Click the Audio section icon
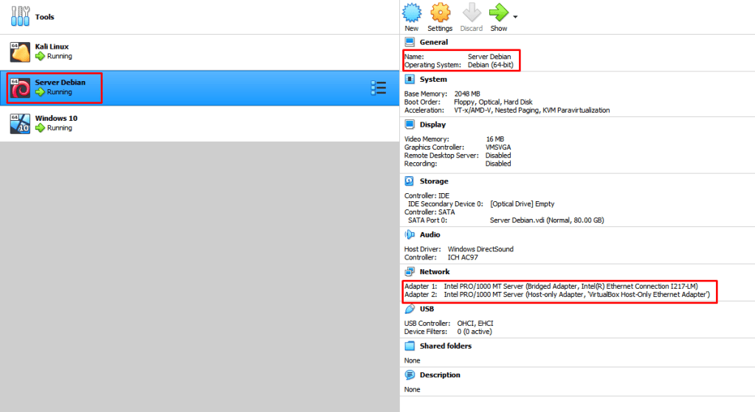The width and height of the screenshot is (755, 412). 410,234
